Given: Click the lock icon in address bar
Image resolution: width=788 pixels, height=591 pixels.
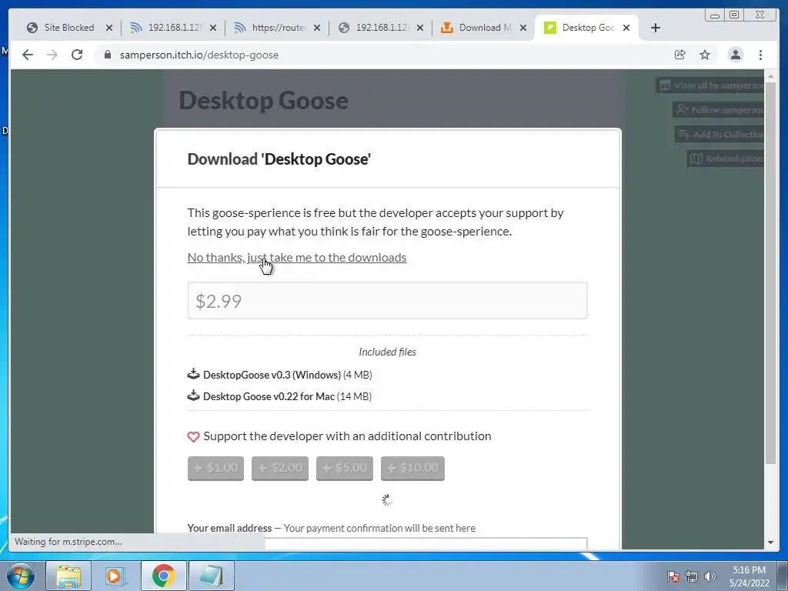Looking at the screenshot, I should pos(107,55).
